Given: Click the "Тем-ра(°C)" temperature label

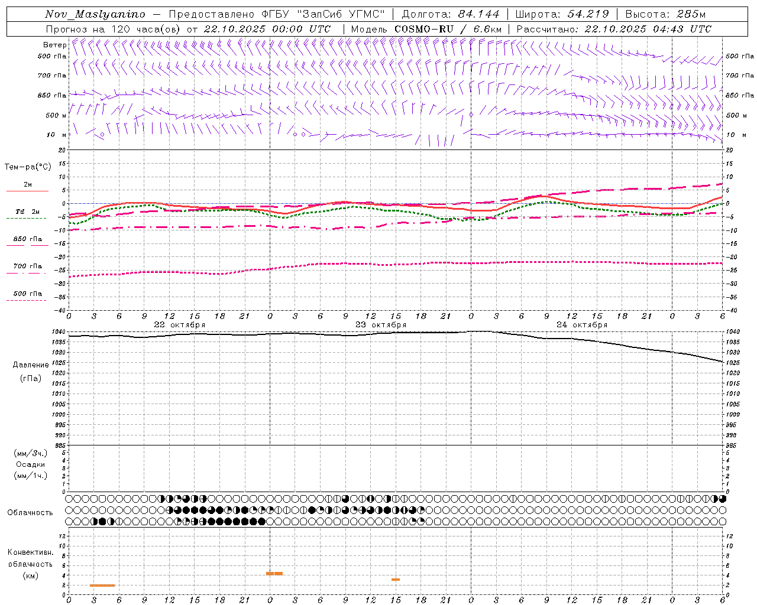Looking at the screenshot, I should coord(28,167).
